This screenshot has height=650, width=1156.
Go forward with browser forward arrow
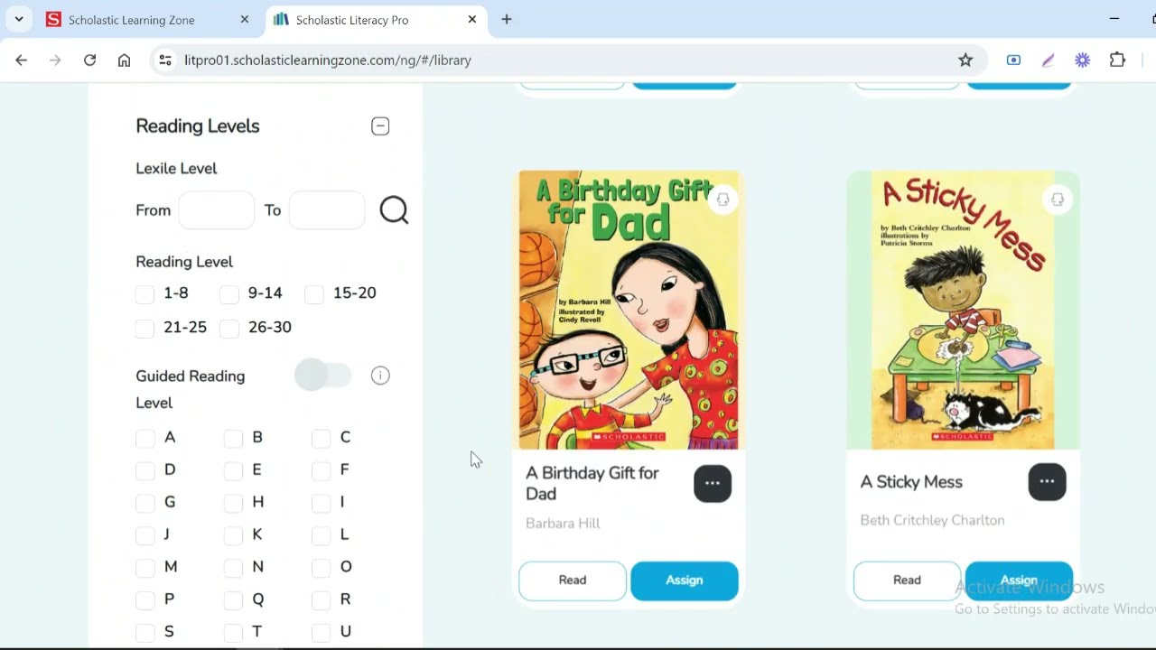pos(55,60)
